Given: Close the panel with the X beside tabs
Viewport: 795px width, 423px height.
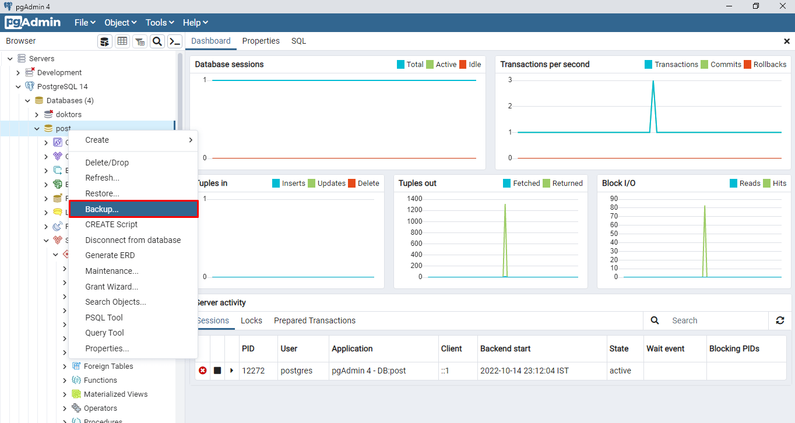Looking at the screenshot, I should coord(787,41).
